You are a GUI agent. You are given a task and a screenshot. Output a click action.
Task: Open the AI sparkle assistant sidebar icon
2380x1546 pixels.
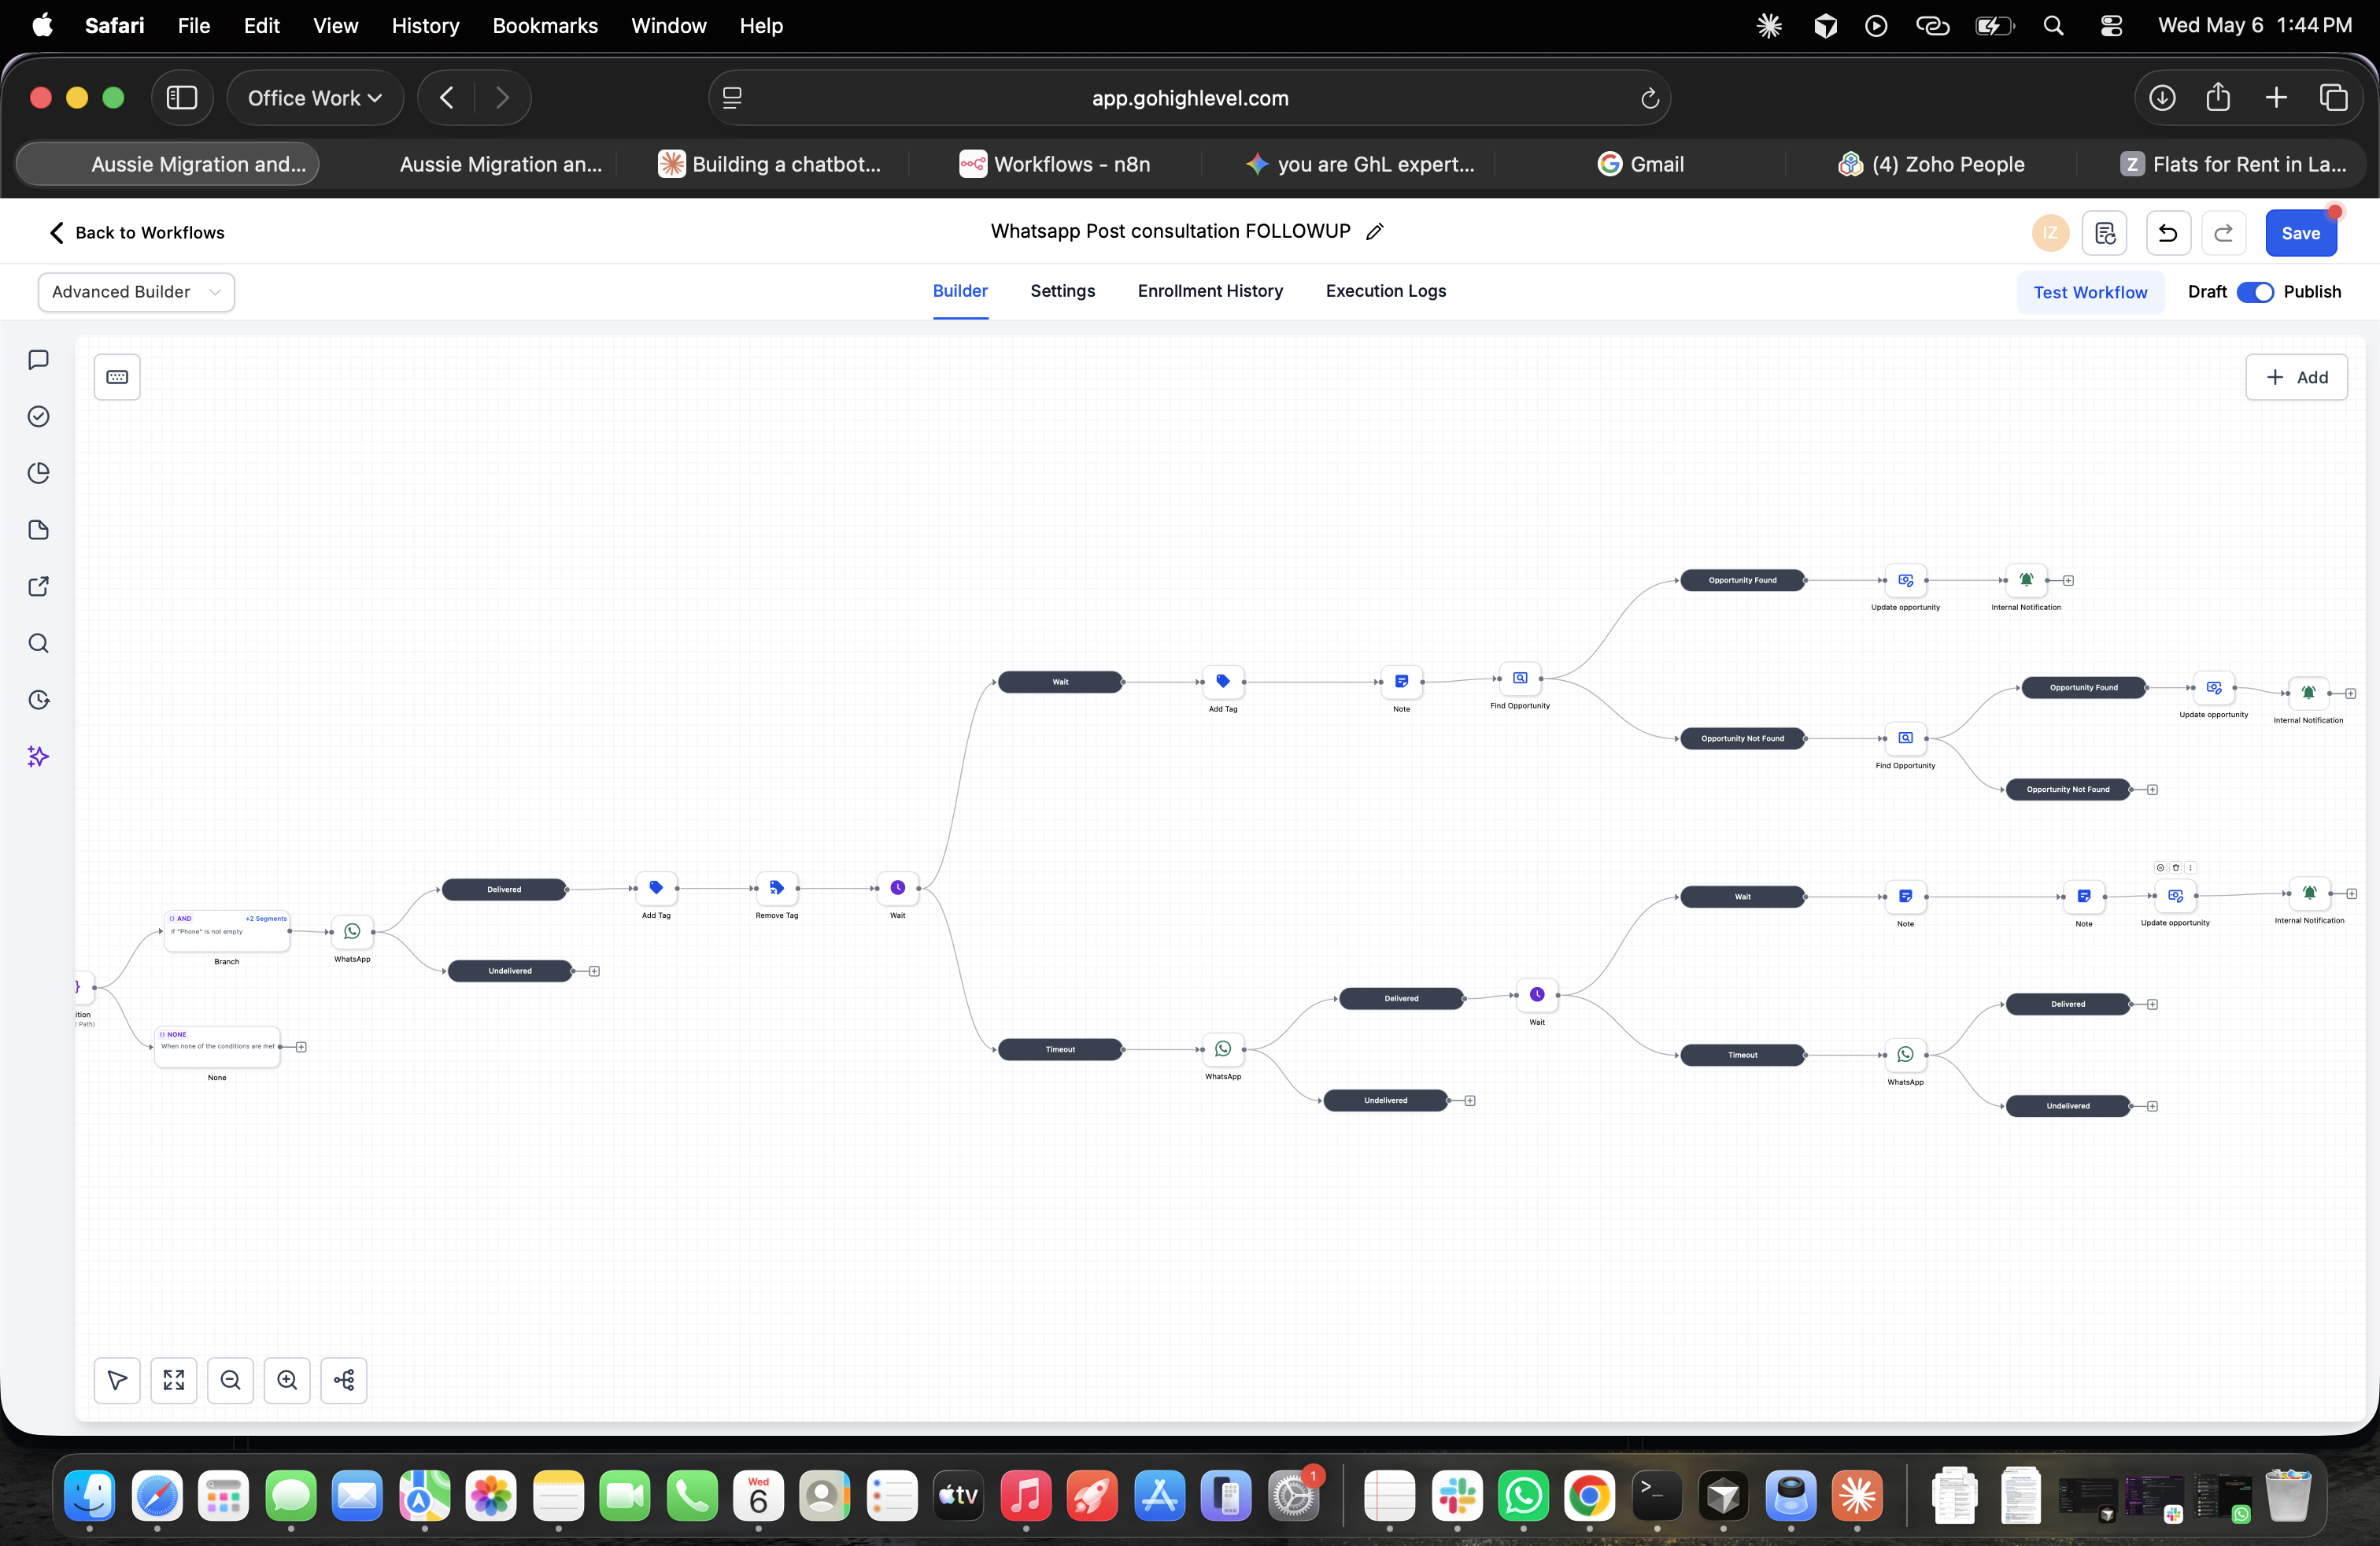(x=39, y=757)
